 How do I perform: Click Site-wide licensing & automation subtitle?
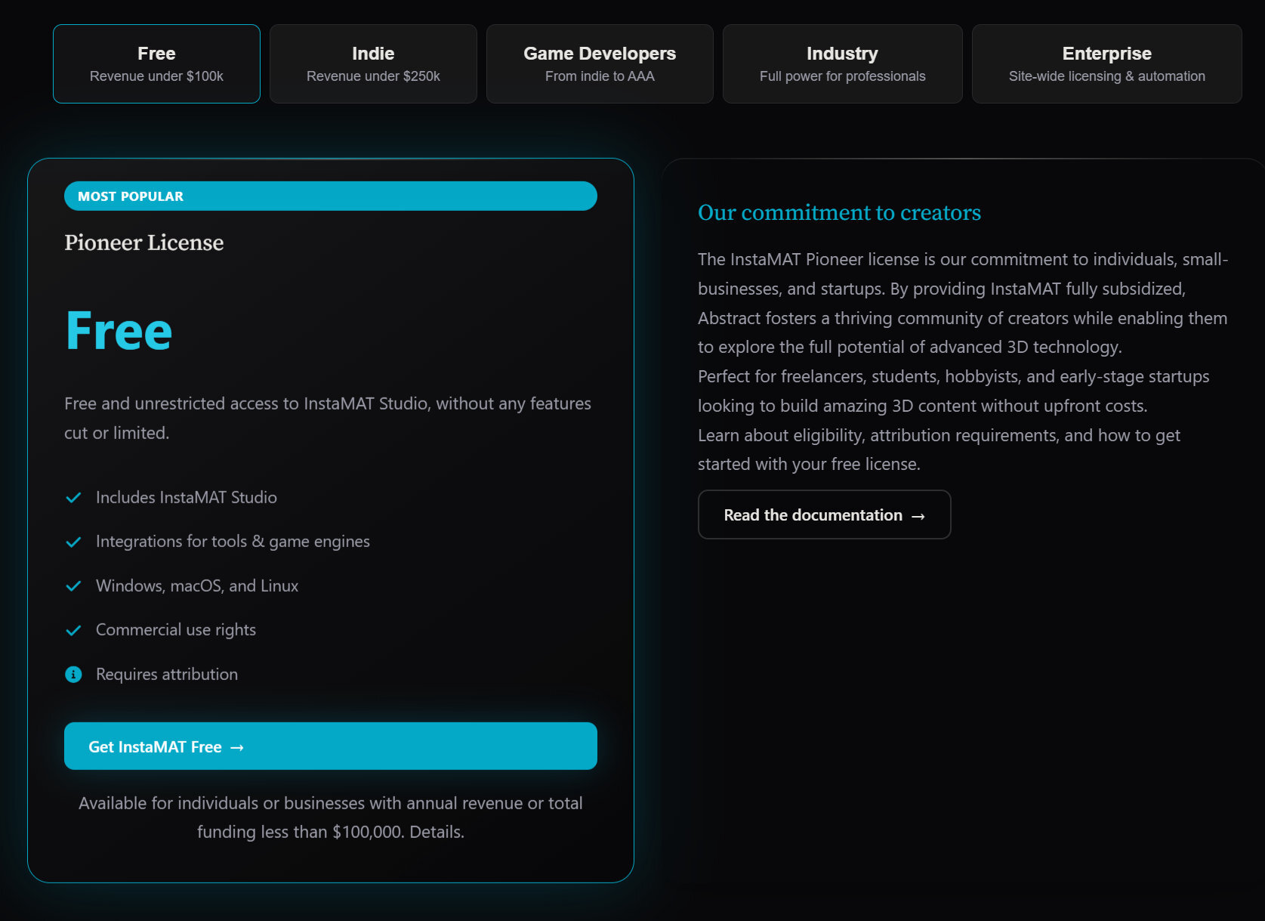pos(1106,76)
